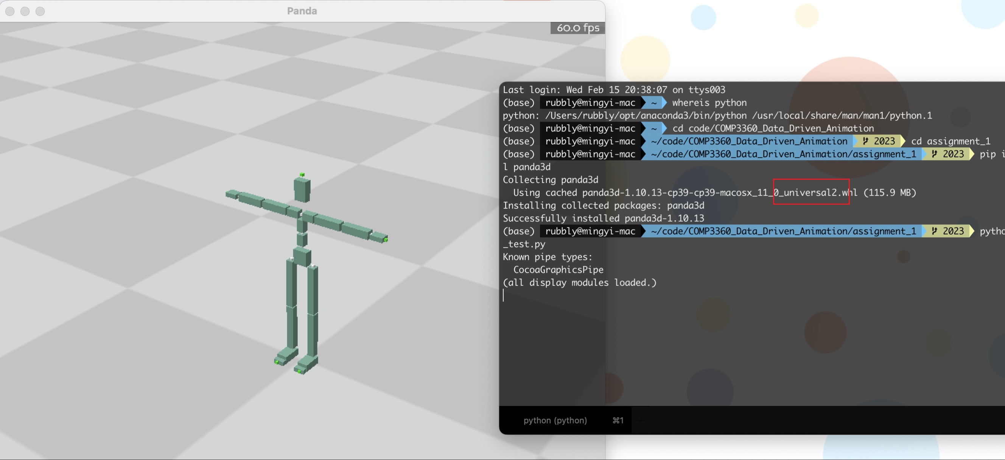Click the Successfully installed panda3d-1.10.13 line
The height and width of the screenshot is (460, 1005).
pyautogui.click(x=603, y=218)
